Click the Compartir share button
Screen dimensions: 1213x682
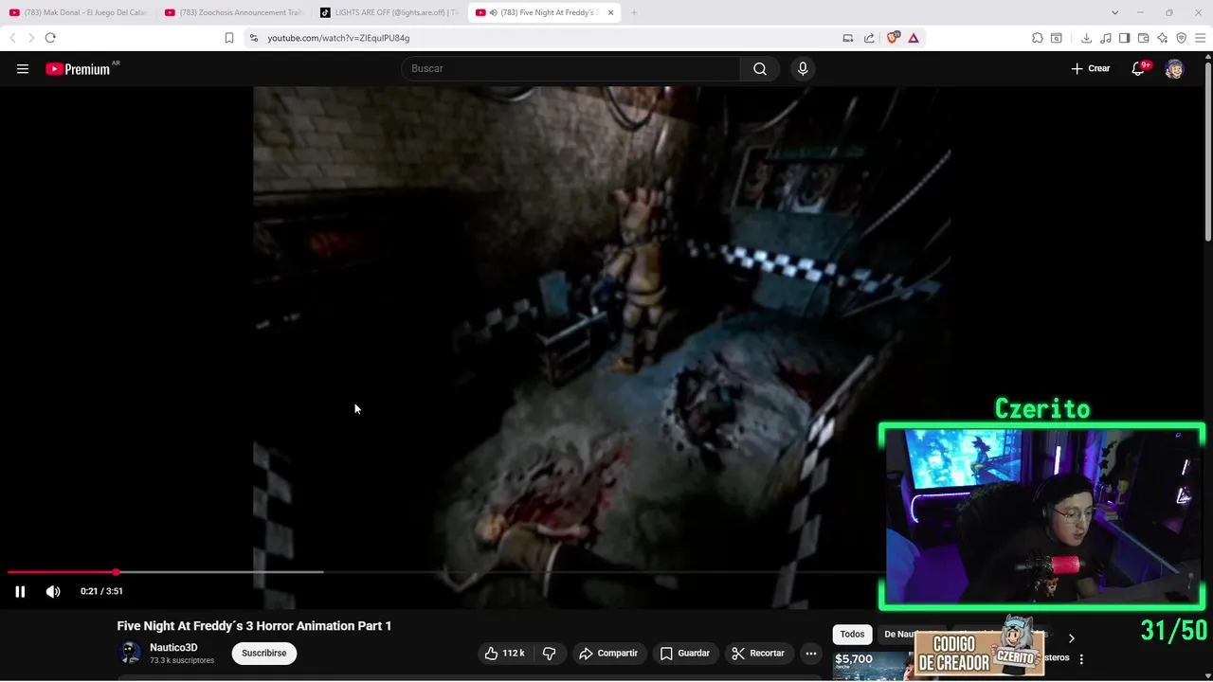click(607, 653)
